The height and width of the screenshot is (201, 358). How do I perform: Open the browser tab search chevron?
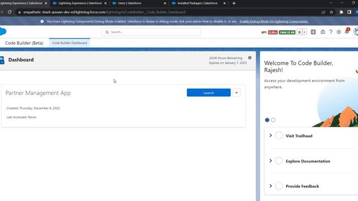331,3
